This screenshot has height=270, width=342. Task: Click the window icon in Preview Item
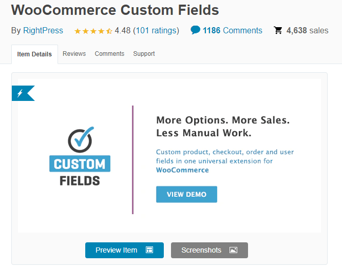(x=149, y=250)
